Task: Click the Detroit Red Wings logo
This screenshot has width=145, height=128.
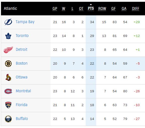Action: [x=8, y=50]
